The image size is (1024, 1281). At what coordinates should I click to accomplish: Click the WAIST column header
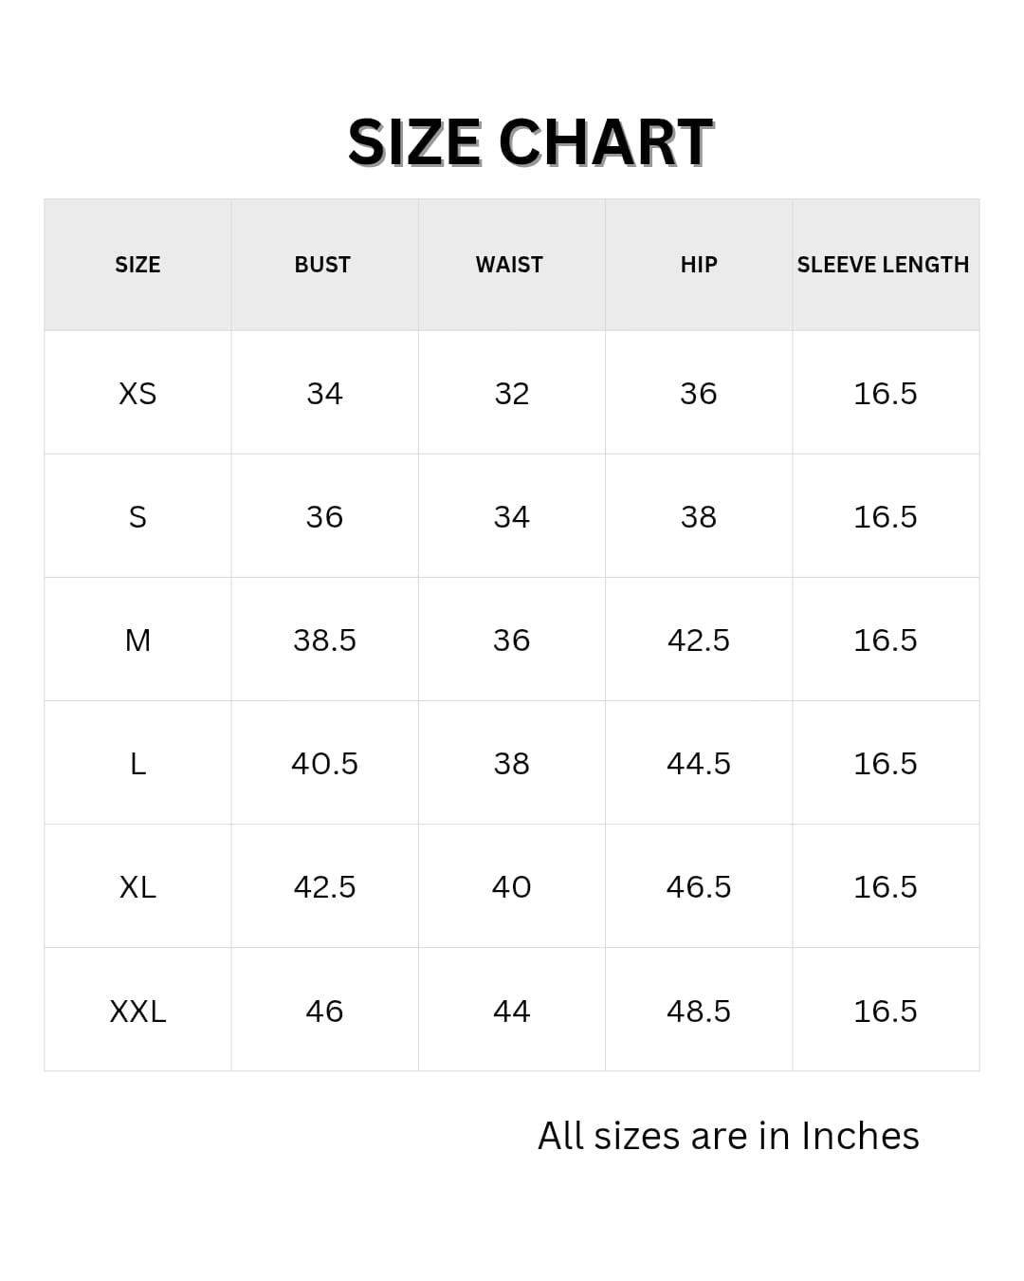coord(509,265)
